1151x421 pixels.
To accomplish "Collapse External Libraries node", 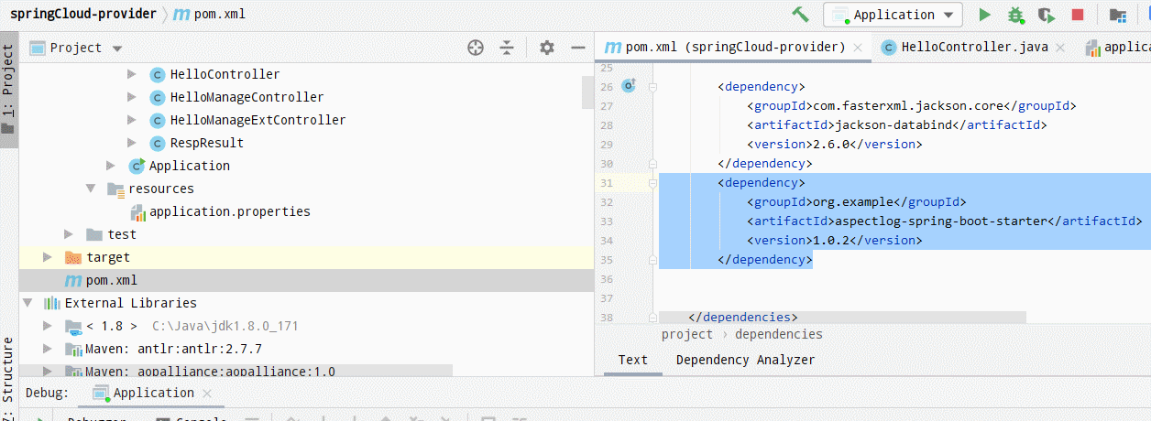I will pos(27,303).
